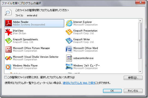Open the 参照(B)... browse button

(133, 78)
